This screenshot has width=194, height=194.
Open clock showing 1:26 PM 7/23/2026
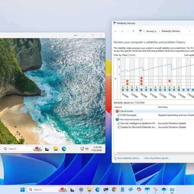click(x=96, y=149)
